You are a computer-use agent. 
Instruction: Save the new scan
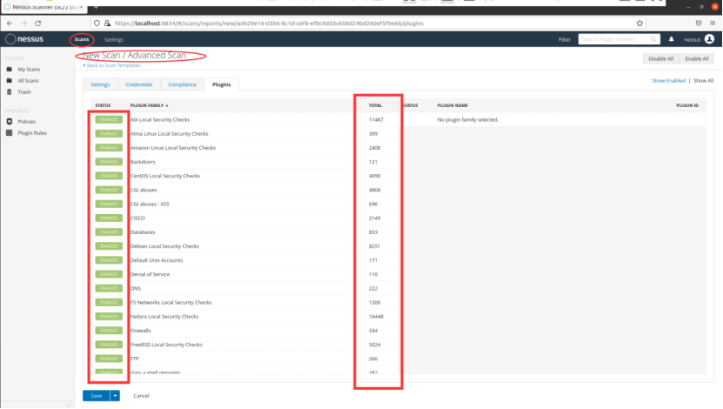[97, 396]
